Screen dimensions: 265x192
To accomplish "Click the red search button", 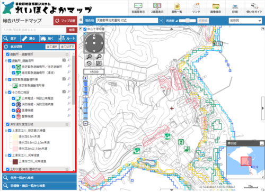I will 72,30.
